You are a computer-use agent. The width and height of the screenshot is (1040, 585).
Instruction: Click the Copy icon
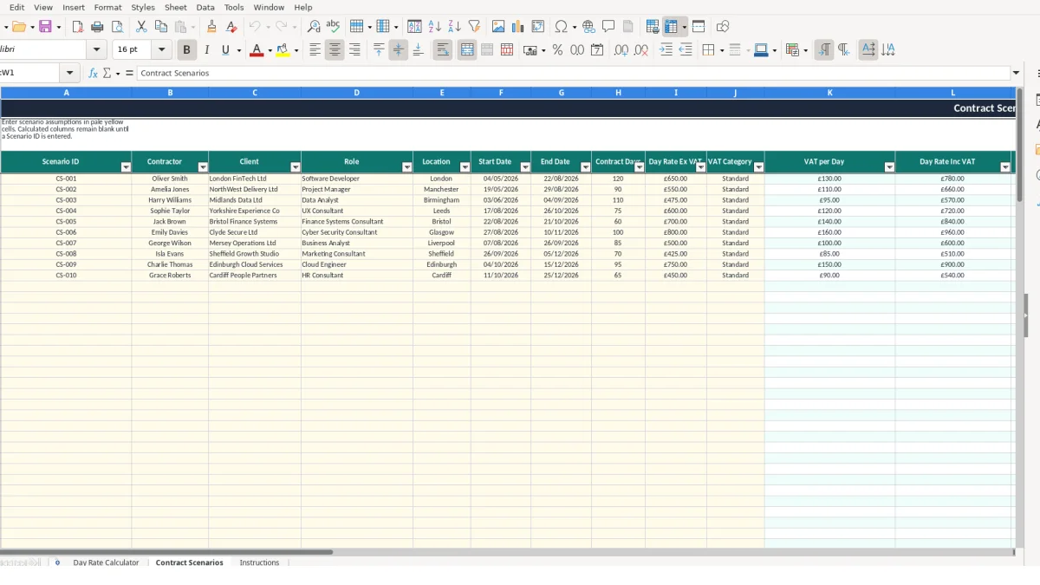coord(161,27)
